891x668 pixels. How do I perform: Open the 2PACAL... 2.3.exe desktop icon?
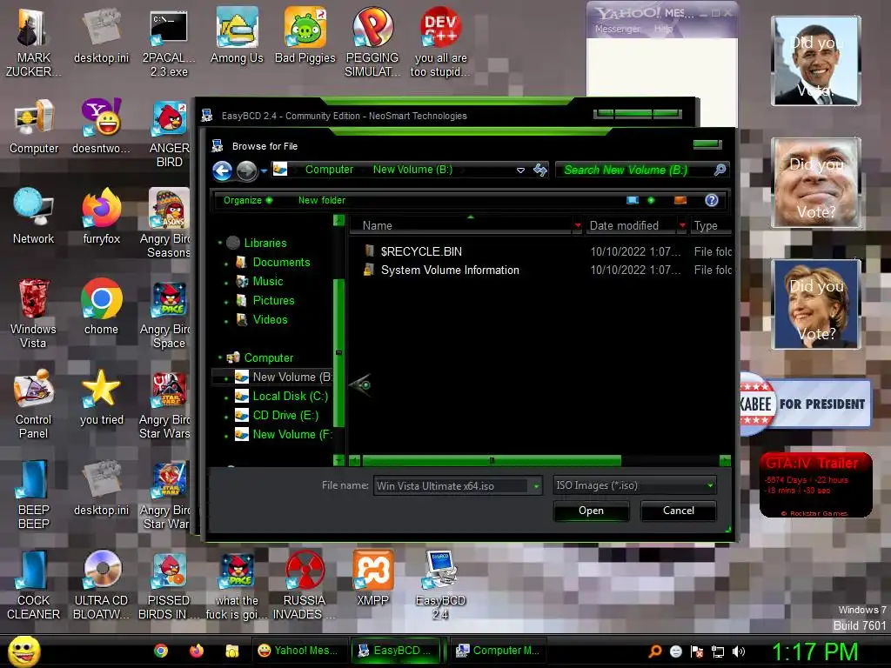pyautogui.click(x=169, y=42)
